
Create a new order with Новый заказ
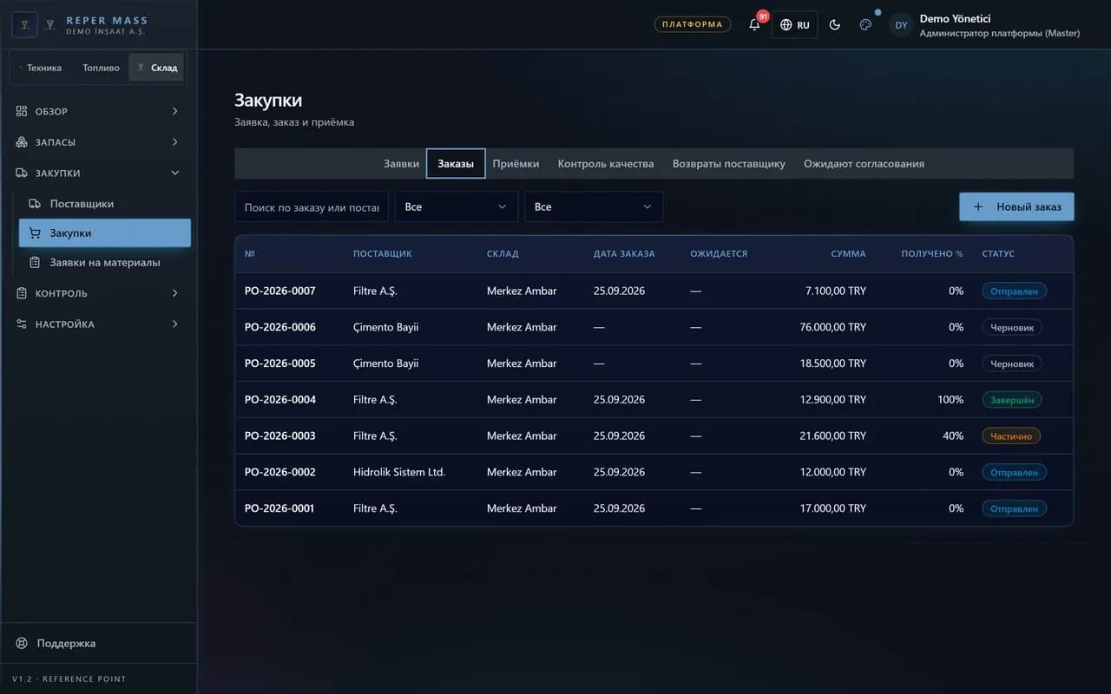click(x=1016, y=207)
